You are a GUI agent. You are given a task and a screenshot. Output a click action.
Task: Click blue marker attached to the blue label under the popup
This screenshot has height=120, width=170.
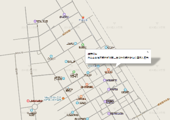tap(98, 66)
